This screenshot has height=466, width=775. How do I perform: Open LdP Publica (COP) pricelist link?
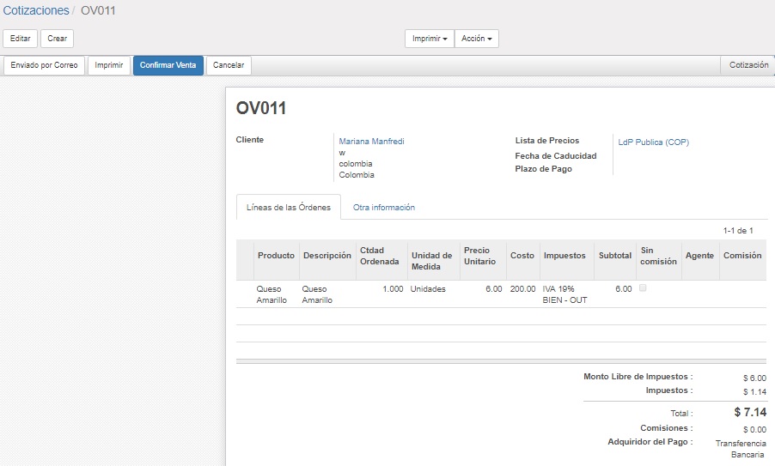[653, 142]
